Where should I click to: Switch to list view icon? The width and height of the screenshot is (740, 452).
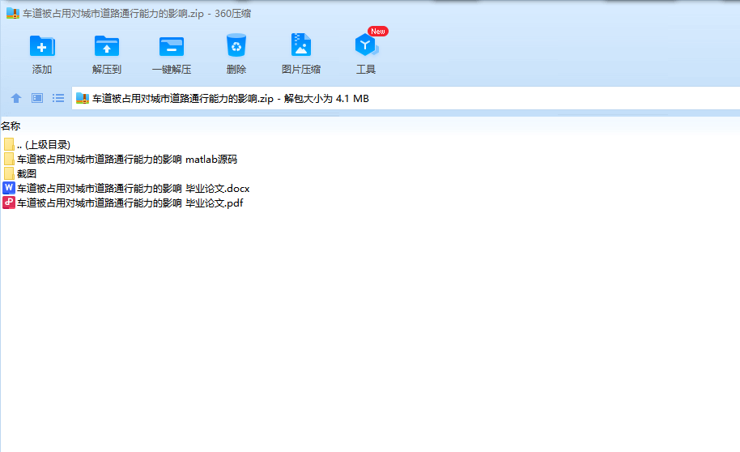pos(58,98)
